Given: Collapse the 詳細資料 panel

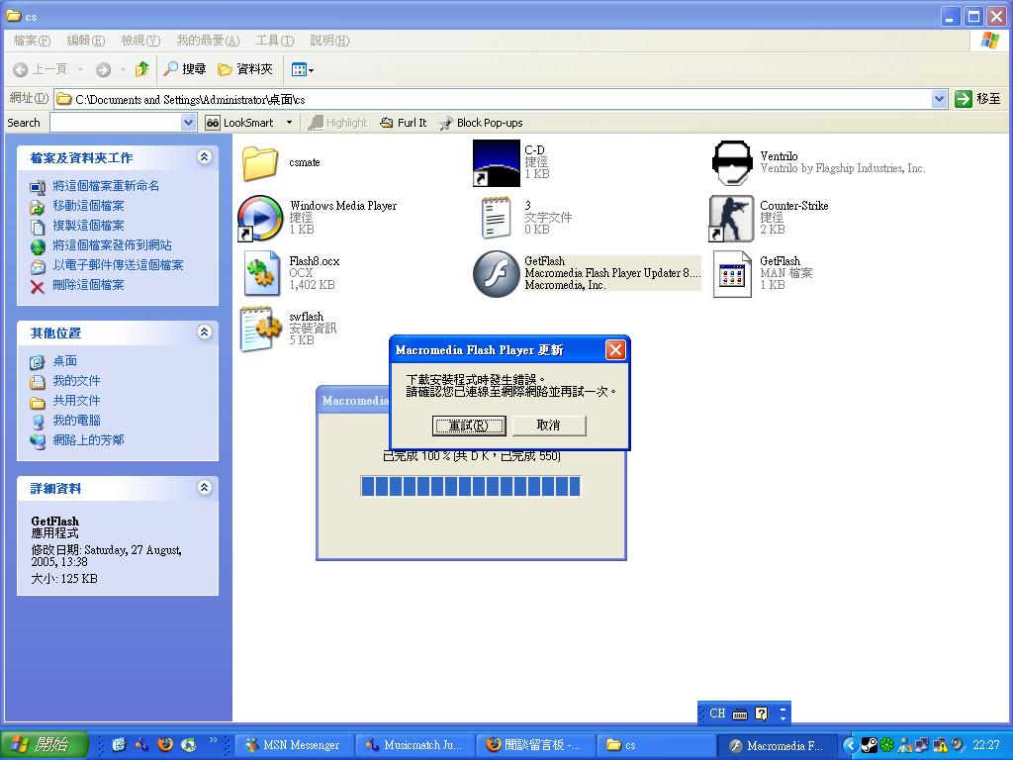Looking at the screenshot, I should click(204, 488).
